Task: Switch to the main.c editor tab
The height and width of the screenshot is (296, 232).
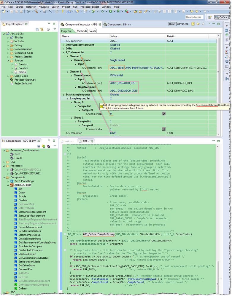Action: 66,141
